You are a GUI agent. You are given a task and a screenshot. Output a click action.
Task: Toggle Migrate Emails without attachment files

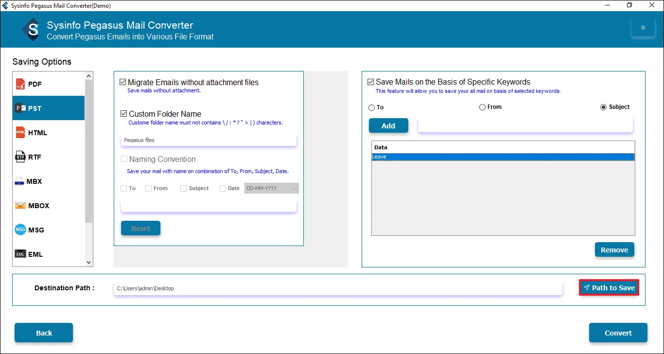(x=123, y=82)
